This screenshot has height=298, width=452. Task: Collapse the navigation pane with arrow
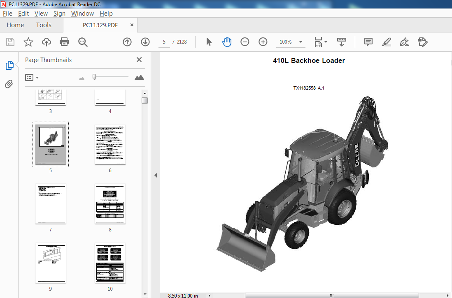(x=156, y=175)
